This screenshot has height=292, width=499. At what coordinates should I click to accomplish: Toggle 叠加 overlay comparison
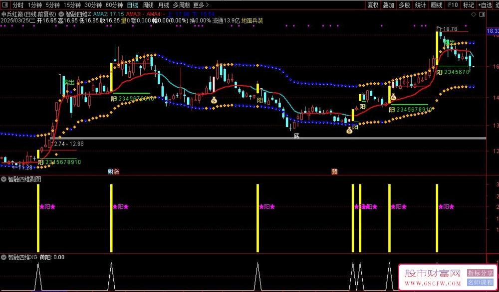[x=388, y=5]
